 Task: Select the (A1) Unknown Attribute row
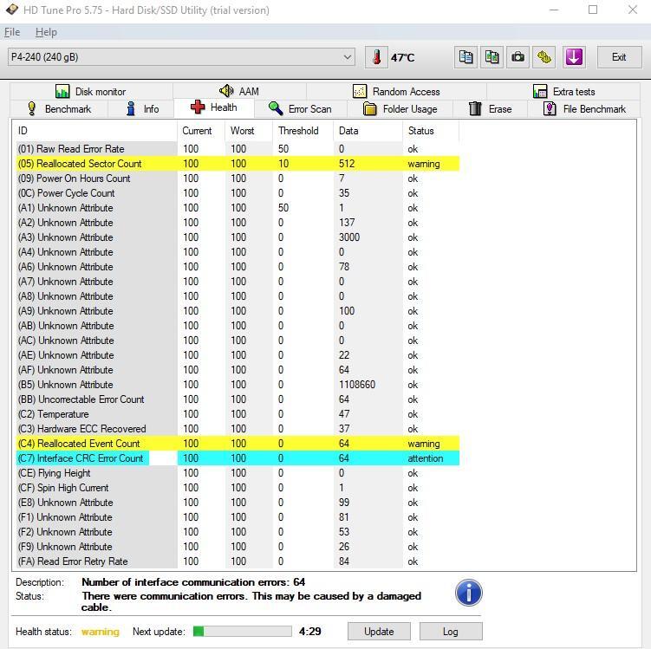point(238,208)
